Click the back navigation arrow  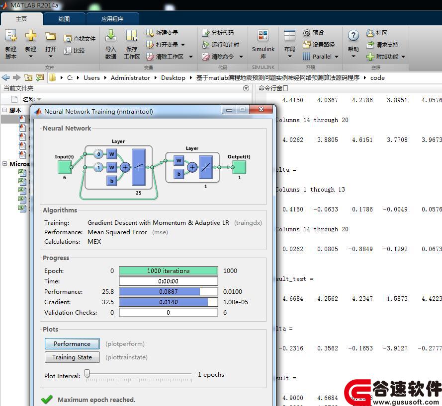[x=5, y=77]
